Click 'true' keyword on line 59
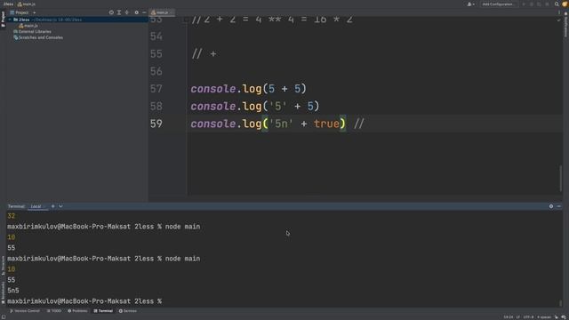The height and width of the screenshot is (320, 569). coord(326,124)
